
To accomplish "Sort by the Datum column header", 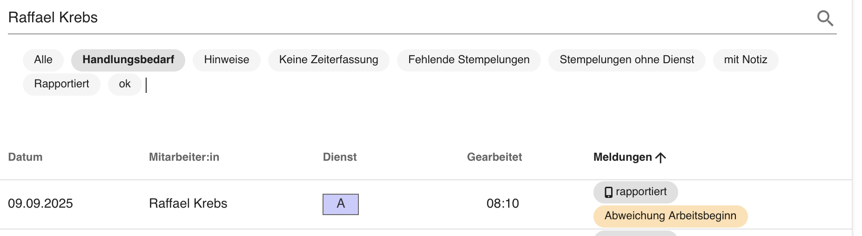I will point(25,157).
